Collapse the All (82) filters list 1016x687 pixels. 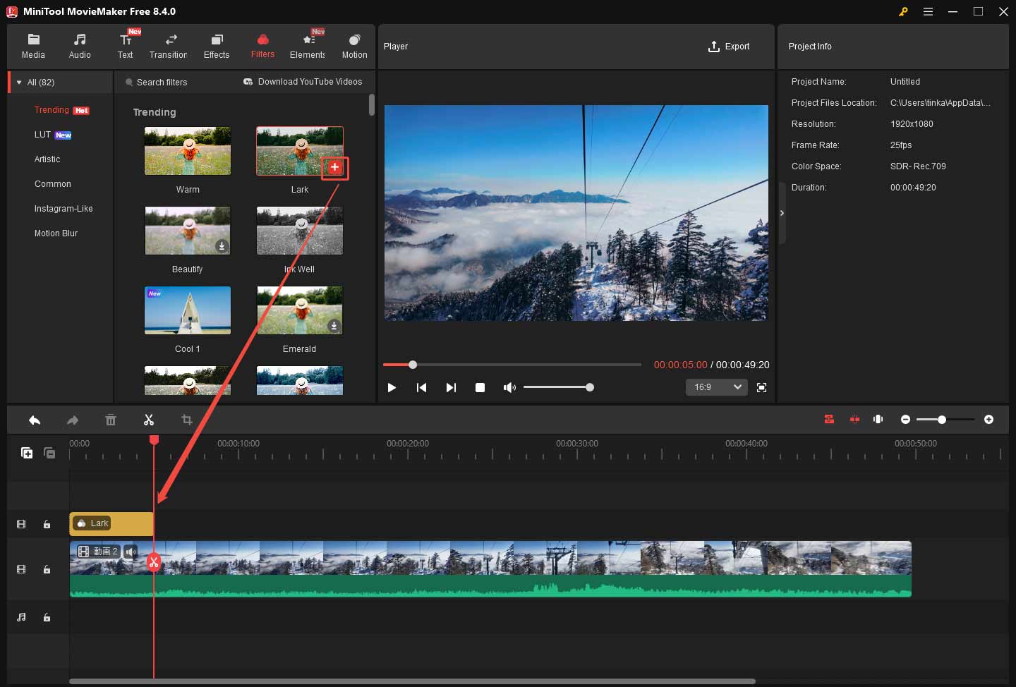[19, 82]
